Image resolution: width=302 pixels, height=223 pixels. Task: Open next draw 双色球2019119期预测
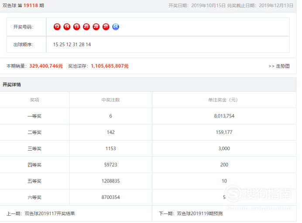pyautogui.click(x=200, y=213)
